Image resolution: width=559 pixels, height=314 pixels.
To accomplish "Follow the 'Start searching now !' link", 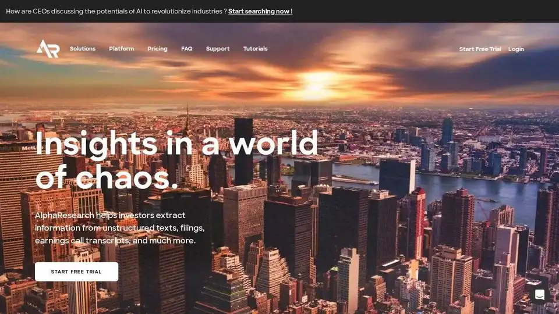I will [260, 11].
